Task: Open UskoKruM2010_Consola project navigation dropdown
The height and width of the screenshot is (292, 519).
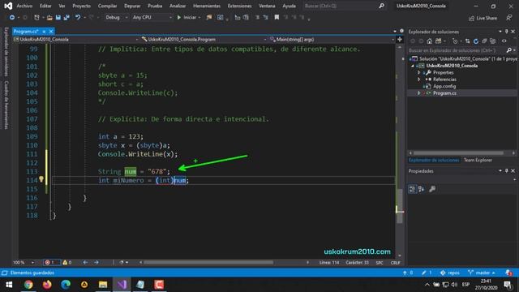Action: 76,40
